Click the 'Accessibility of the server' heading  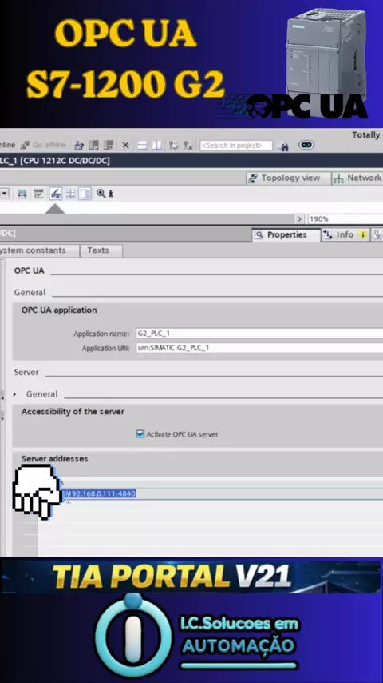click(x=73, y=412)
